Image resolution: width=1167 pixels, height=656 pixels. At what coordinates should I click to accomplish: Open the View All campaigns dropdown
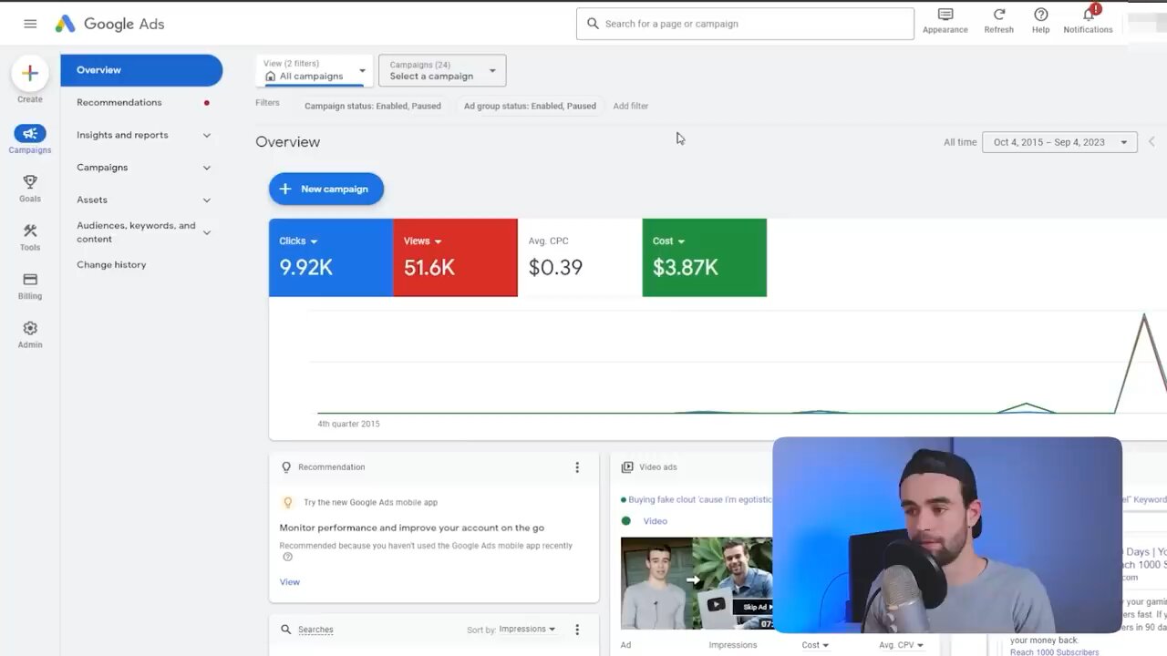pos(315,70)
